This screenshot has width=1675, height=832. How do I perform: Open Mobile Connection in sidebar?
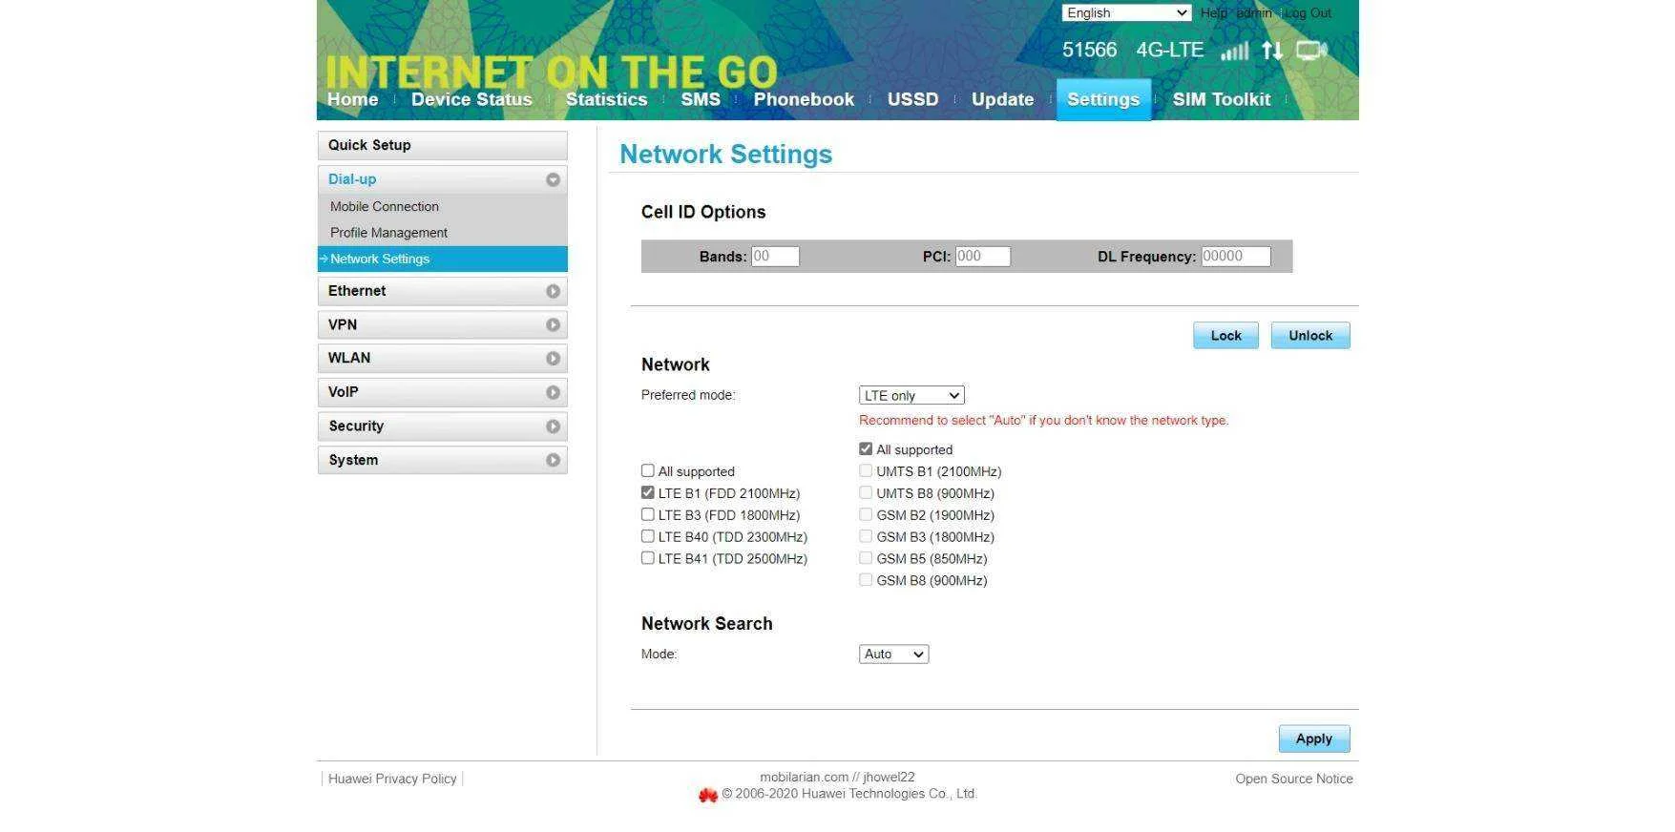tap(385, 206)
